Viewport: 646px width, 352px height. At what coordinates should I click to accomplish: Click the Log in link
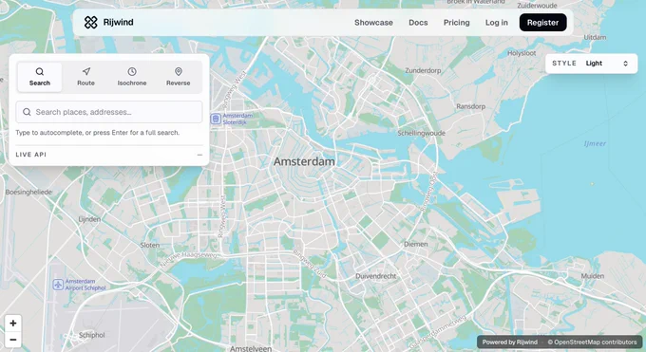tap(497, 23)
